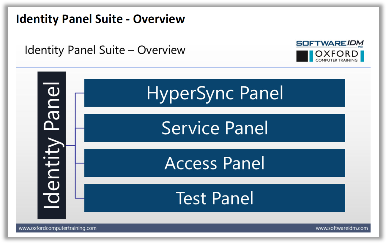Screen dimensions: 386x243
Task: Open www.oxfordcomputertraining.com link
Action: (x=57, y=228)
